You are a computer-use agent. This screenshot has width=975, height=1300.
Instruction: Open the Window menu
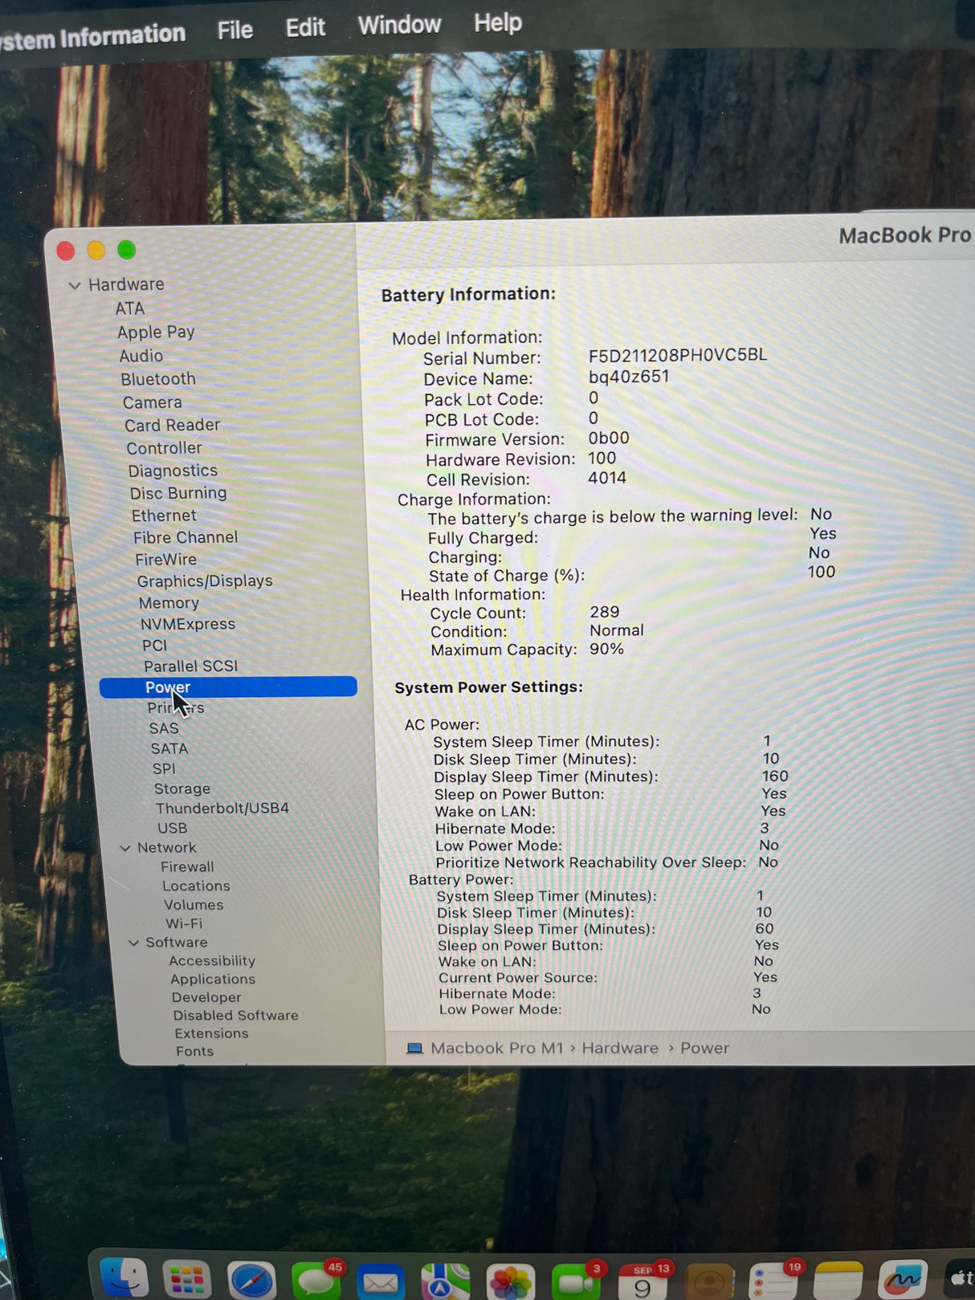[399, 25]
